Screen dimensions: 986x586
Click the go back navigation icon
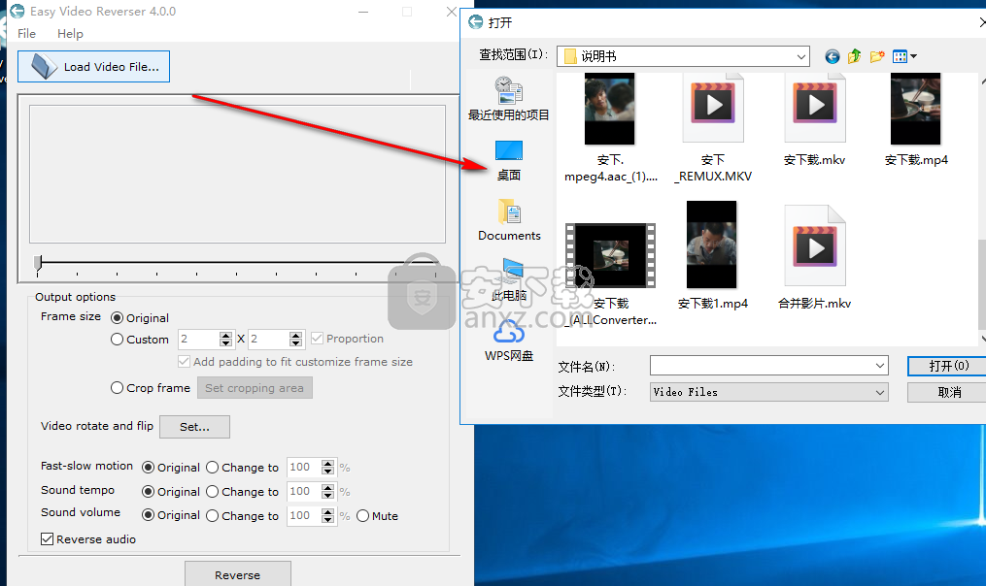pos(832,56)
